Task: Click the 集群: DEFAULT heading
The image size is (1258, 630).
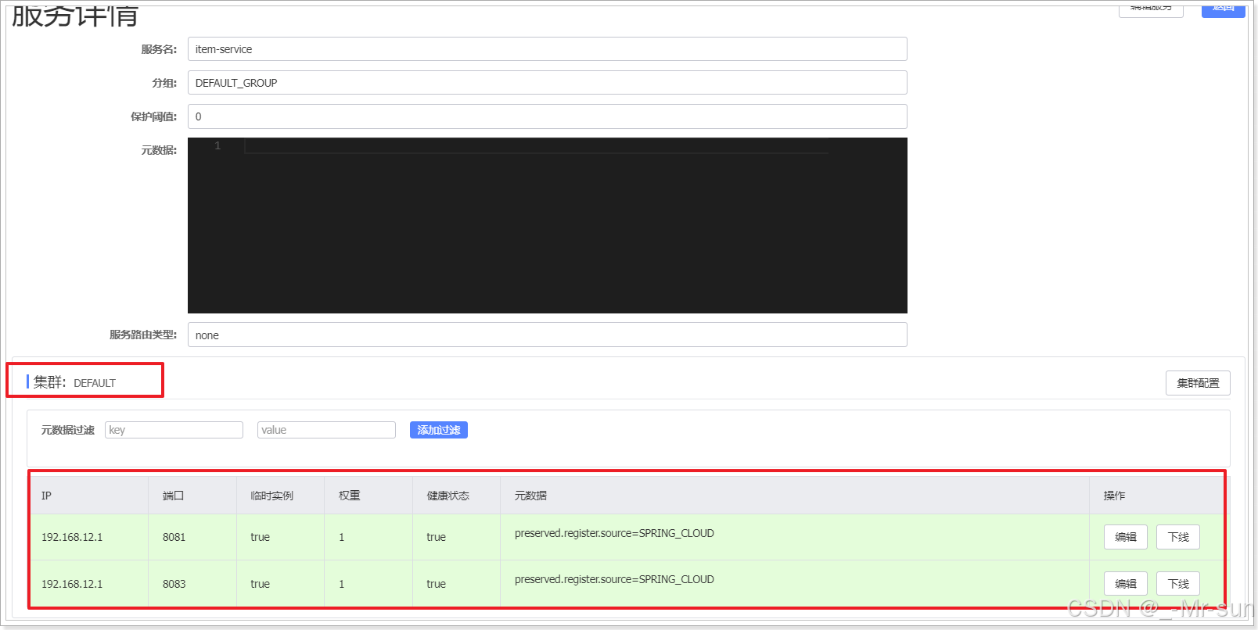Action: click(x=74, y=382)
